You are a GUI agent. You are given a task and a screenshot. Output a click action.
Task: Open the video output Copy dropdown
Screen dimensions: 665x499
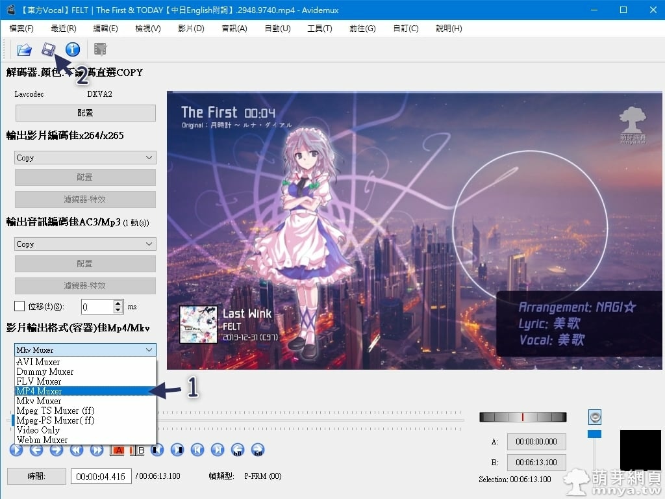pos(85,158)
